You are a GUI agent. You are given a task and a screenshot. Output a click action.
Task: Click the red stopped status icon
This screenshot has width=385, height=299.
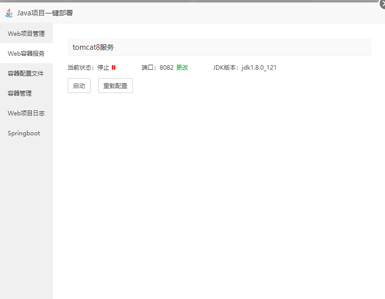[114, 68]
